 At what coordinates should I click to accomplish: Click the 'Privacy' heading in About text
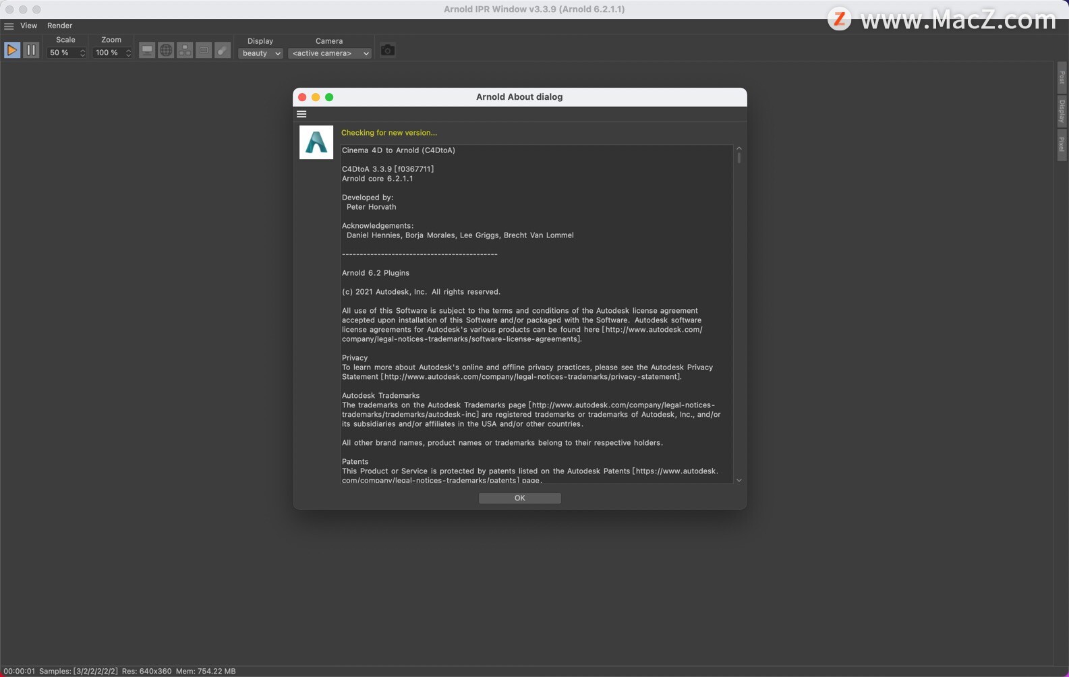click(355, 358)
